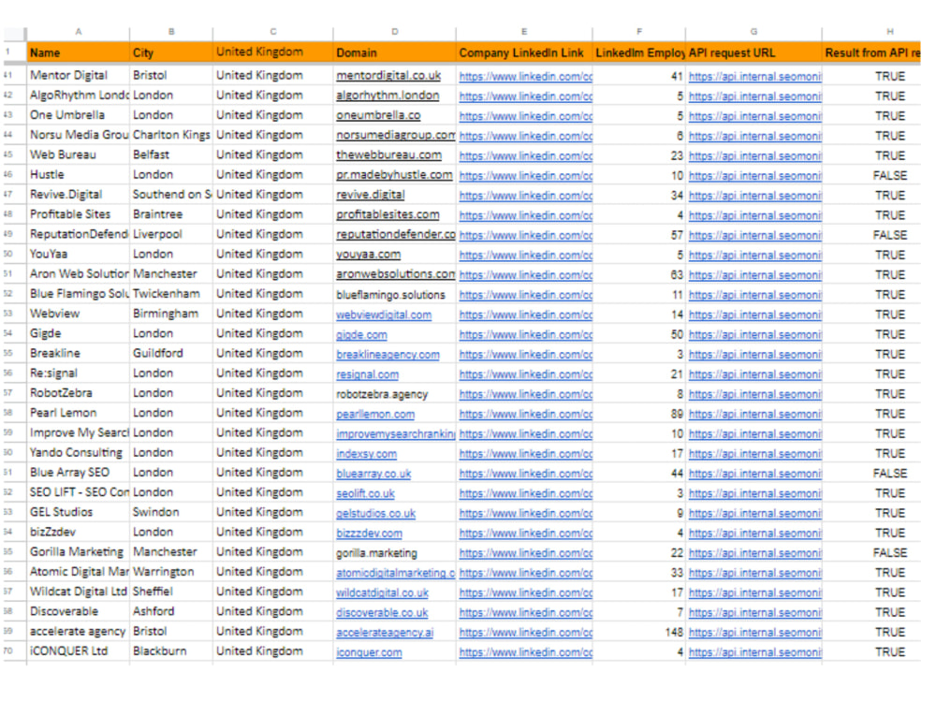Open the iconquer.com domain link
The width and height of the screenshot is (936, 702).
coord(369,651)
